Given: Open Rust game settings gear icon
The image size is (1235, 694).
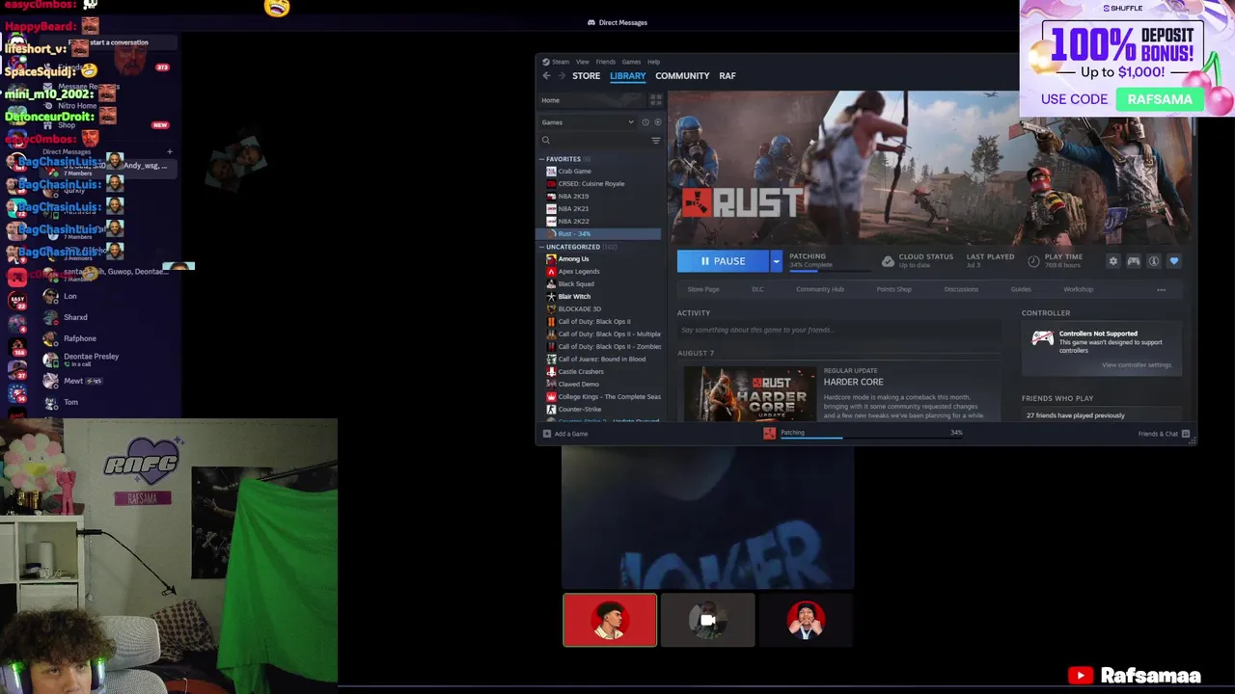Looking at the screenshot, I should pyautogui.click(x=1112, y=261).
